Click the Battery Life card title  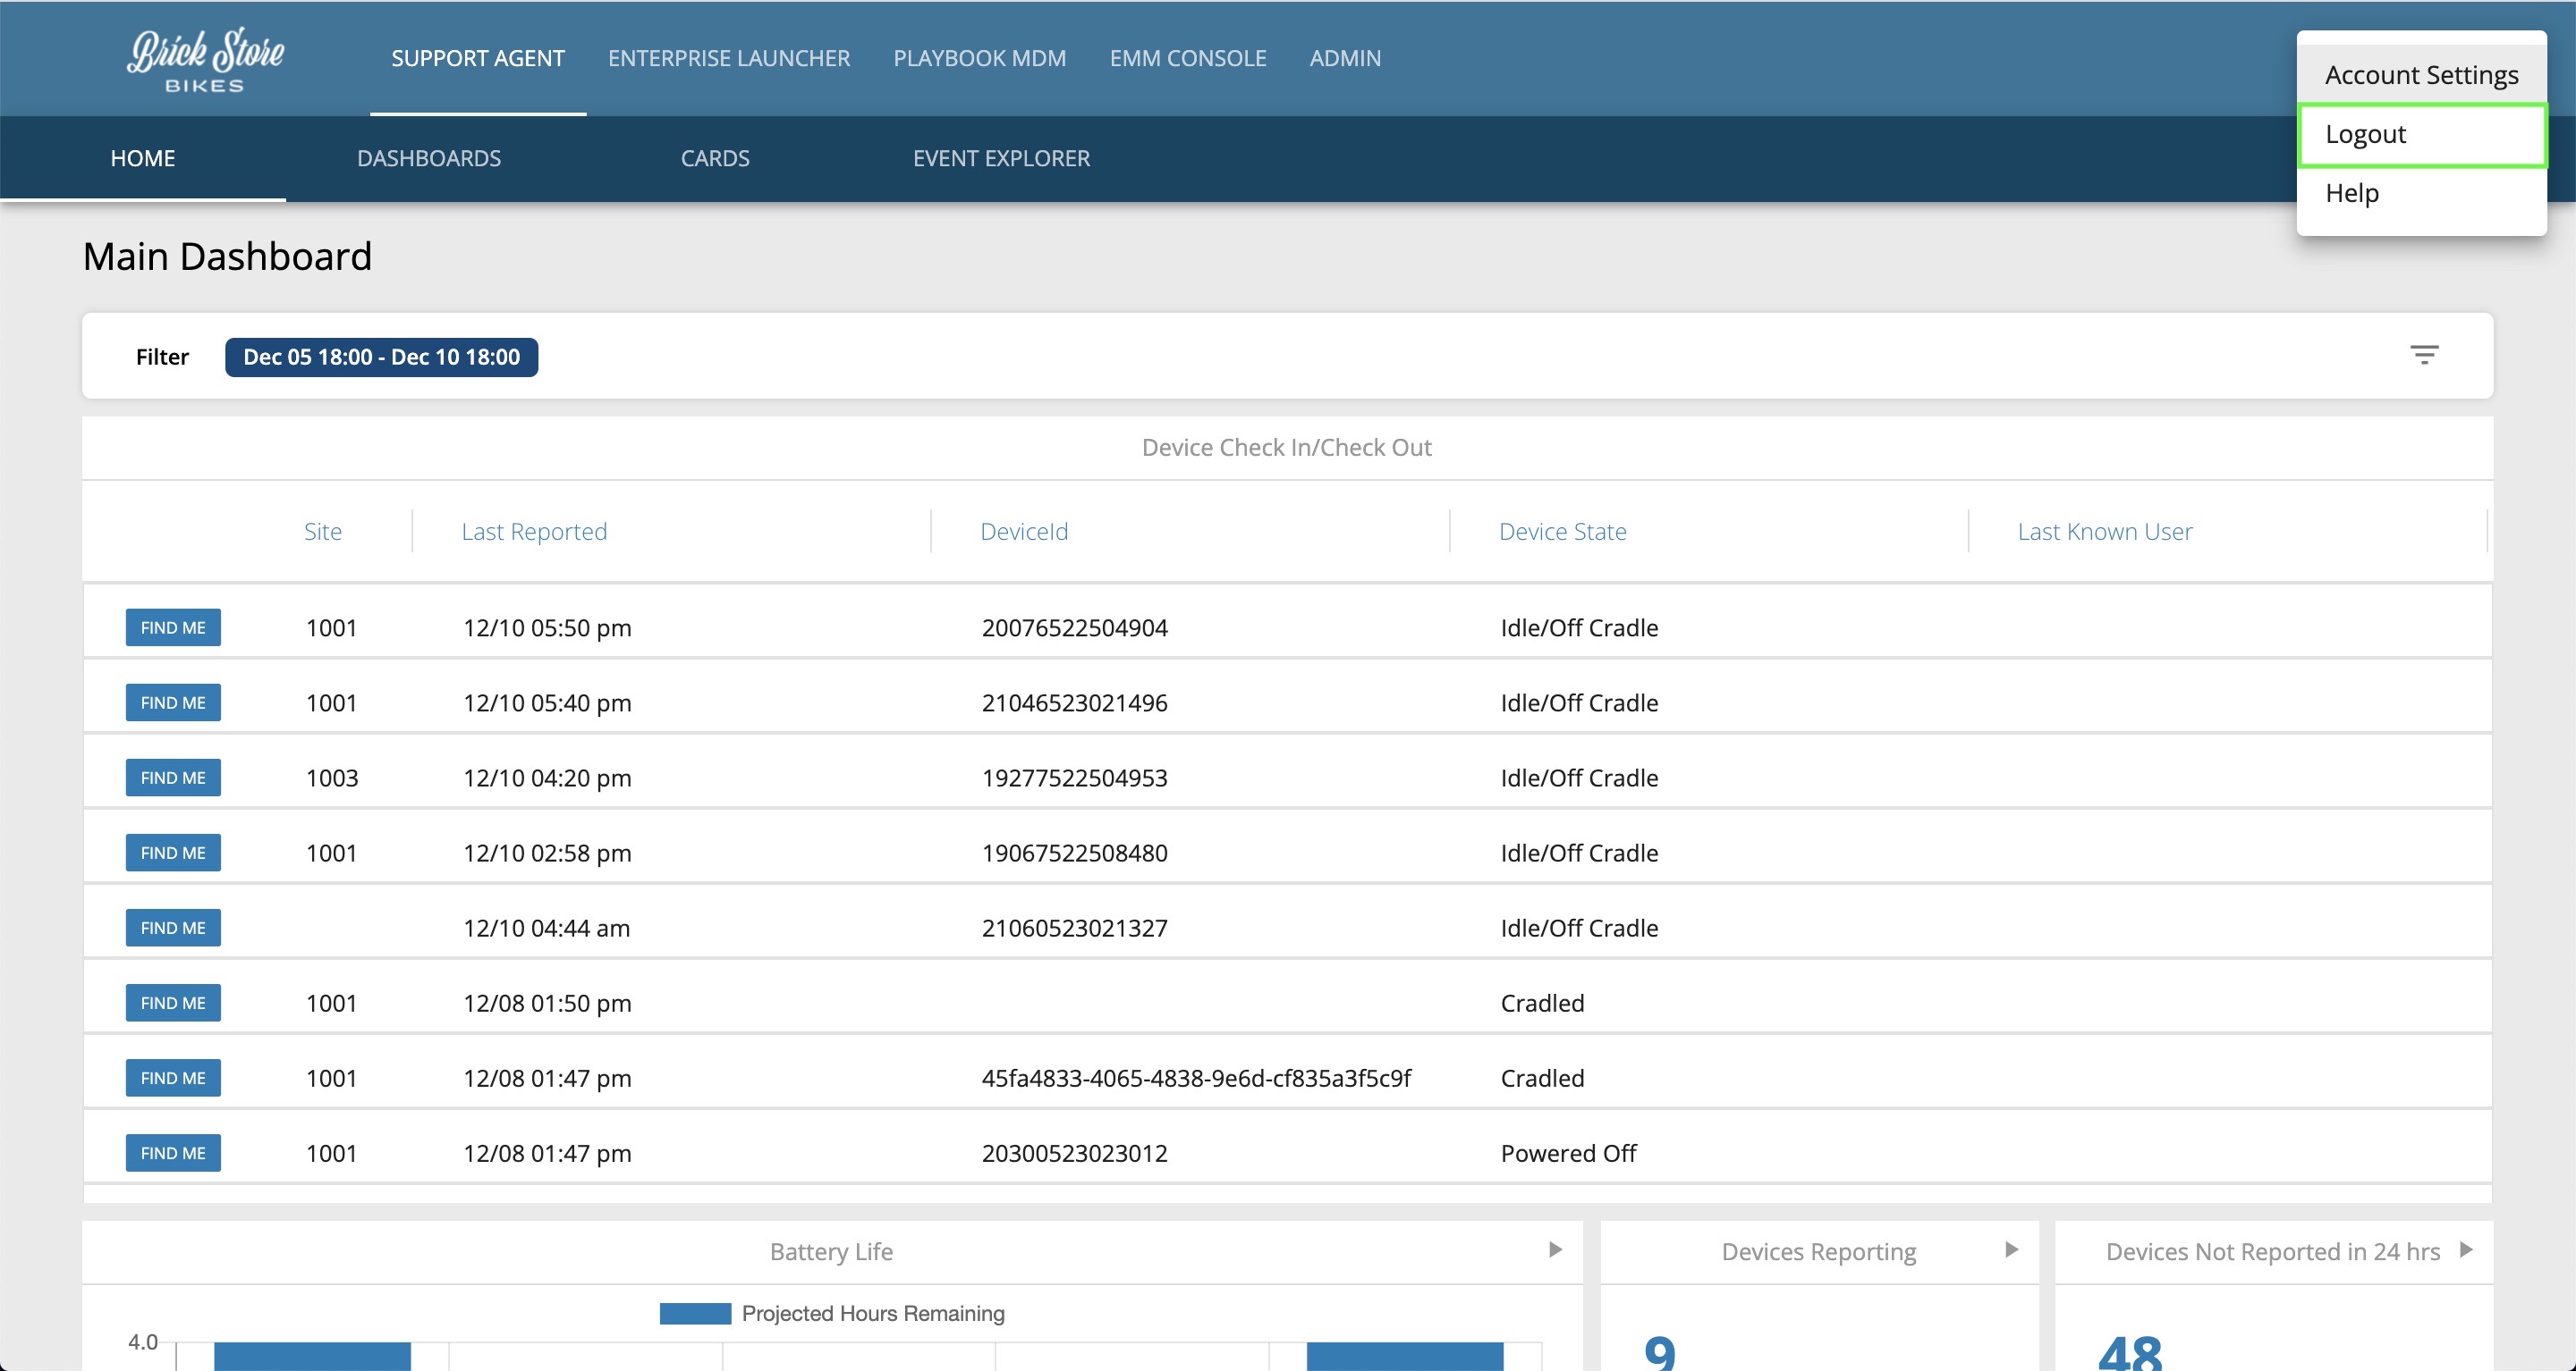pyautogui.click(x=831, y=1251)
